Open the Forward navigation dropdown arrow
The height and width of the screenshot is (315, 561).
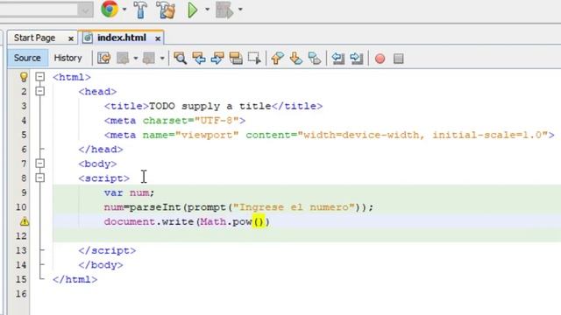tap(162, 59)
